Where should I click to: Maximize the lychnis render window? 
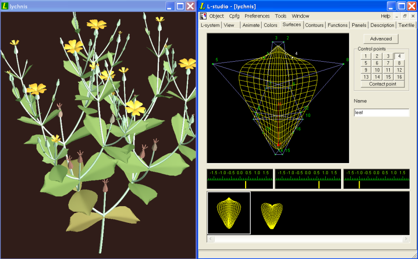pos(180,6)
